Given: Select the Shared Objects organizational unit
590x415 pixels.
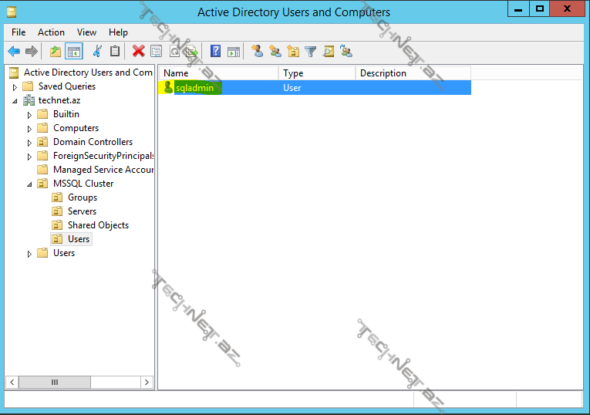Looking at the screenshot, I should [98, 225].
